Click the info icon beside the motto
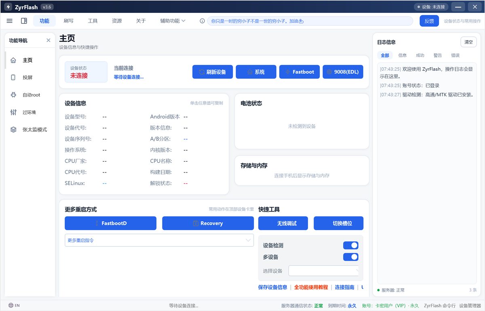Image resolution: width=485 pixels, height=311 pixels. [202, 21]
